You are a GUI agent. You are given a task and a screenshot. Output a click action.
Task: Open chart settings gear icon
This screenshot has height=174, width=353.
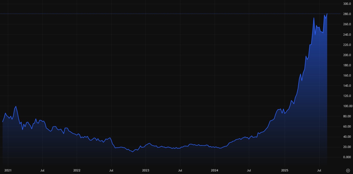(x=348, y=170)
